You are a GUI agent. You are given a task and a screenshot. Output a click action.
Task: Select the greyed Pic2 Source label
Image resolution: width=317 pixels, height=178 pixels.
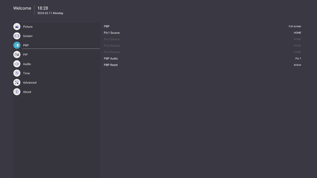point(112,39)
